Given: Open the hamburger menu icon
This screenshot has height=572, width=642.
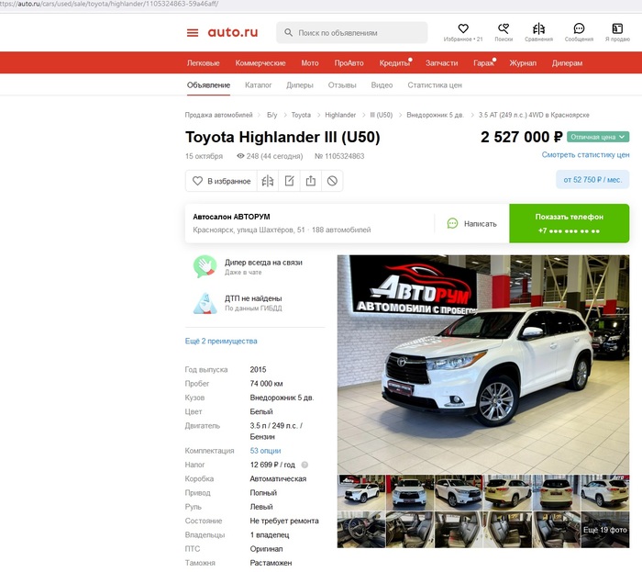Looking at the screenshot, I should click(193, 33).
